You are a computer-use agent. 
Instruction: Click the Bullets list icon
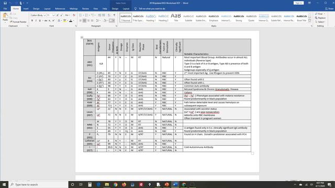pos(81,15)
